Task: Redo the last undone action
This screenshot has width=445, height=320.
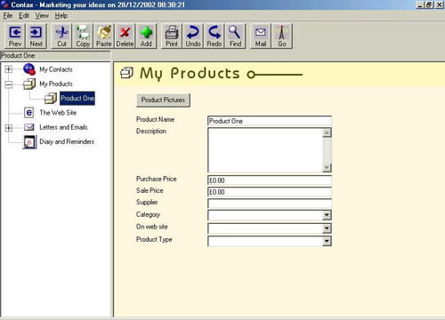Action: click(214, 36)
